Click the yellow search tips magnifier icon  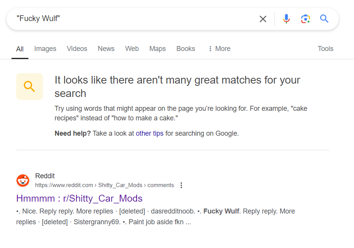click(30, 87)
